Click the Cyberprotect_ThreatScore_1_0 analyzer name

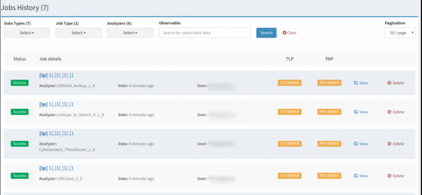(67, 150)
